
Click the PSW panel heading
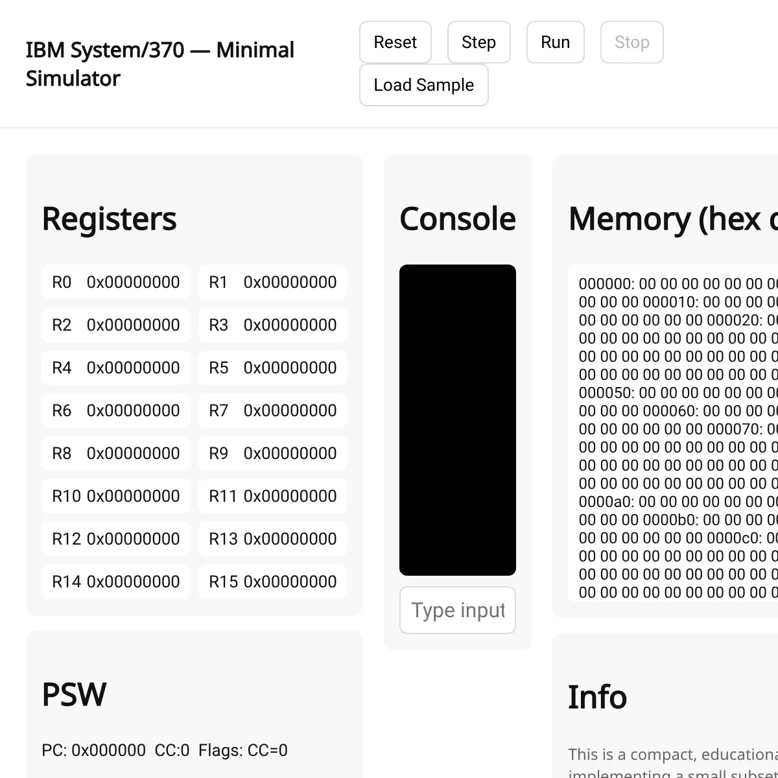point(73,694)
